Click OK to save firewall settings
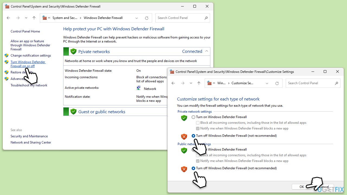Image resolution: width=347 pixels, height=195 pixels. pos(302,187)
